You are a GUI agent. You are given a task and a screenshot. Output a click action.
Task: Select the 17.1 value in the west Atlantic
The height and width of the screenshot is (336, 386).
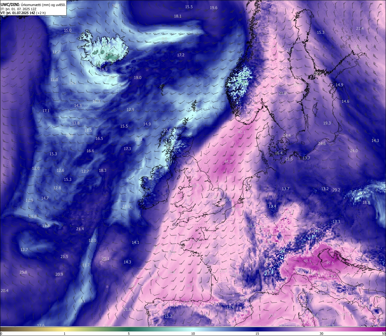coord(46,111)
